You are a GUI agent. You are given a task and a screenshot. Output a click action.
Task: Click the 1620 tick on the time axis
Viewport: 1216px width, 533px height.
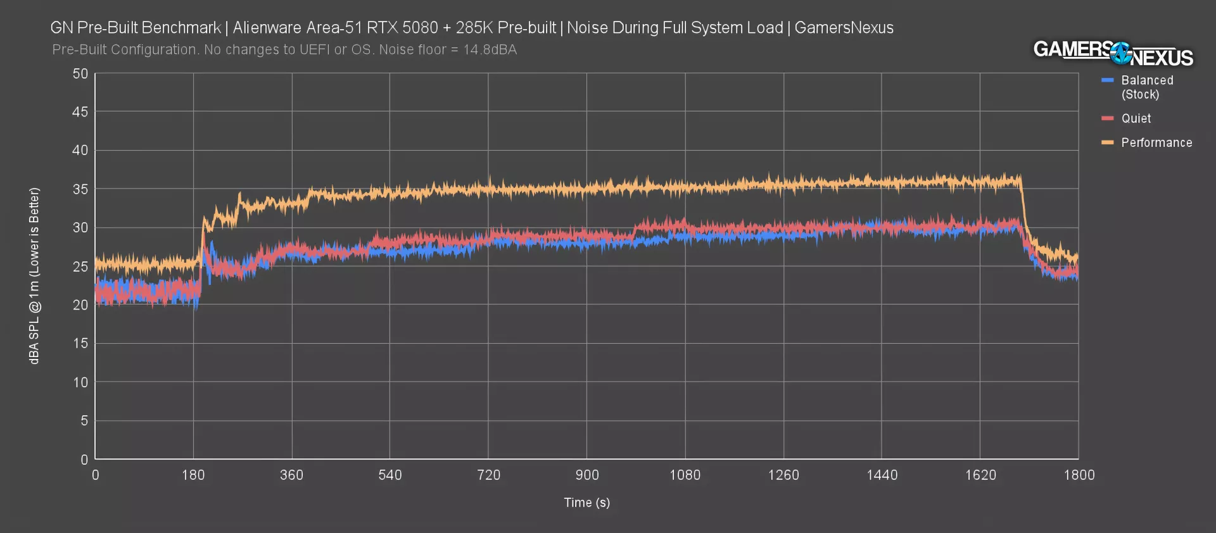[980, 475]
